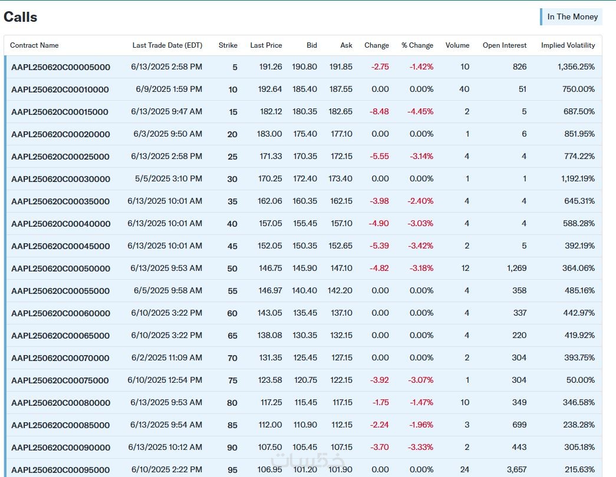The width and height of the screenshot is (616, 477).
Task: Sort by Last Price header
Action: click(x=266, y=45)
